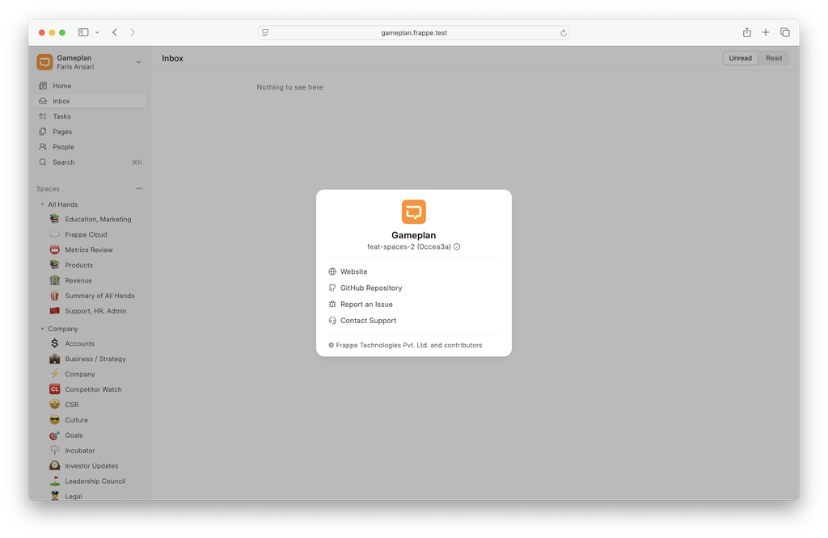Viewport: 828px width, 538px height.
Task: Switch to the Unread filter
Action: click(740, 57)
